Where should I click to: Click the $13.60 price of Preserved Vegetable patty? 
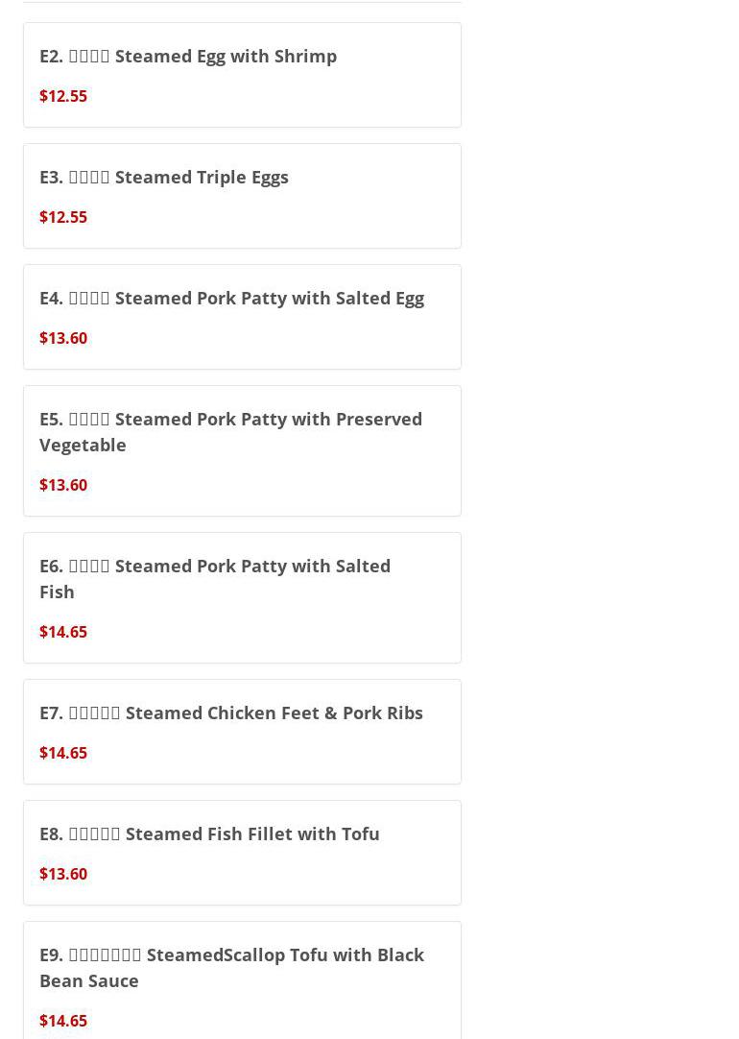63,485
